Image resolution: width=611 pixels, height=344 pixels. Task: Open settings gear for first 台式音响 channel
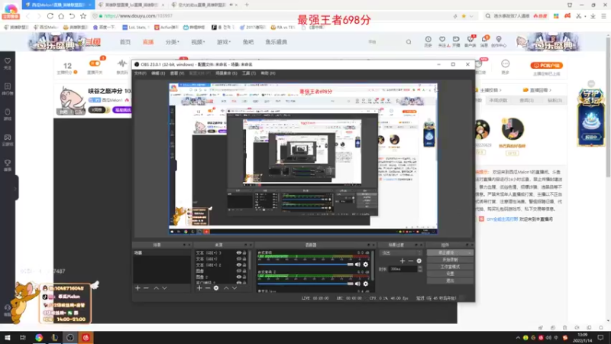click(x=366, y=264)
